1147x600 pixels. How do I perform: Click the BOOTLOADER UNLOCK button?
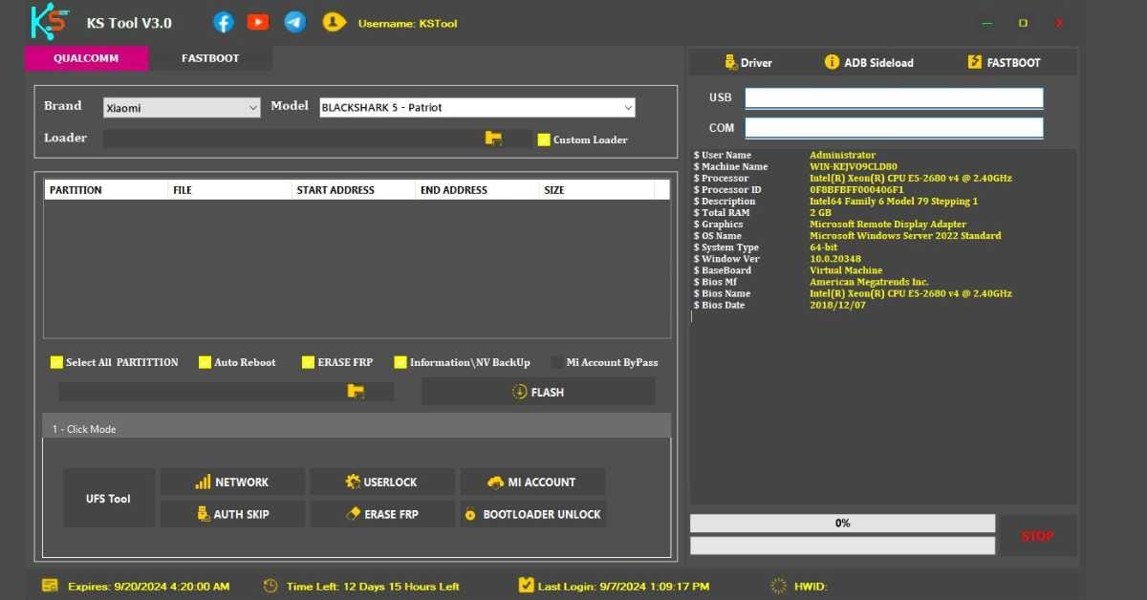pyautogui.click(x=532, y=514)
